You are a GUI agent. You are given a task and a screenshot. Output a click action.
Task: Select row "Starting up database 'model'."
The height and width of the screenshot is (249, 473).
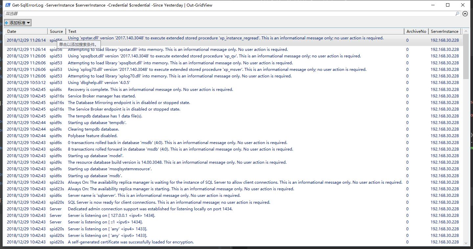pos(234,156)
